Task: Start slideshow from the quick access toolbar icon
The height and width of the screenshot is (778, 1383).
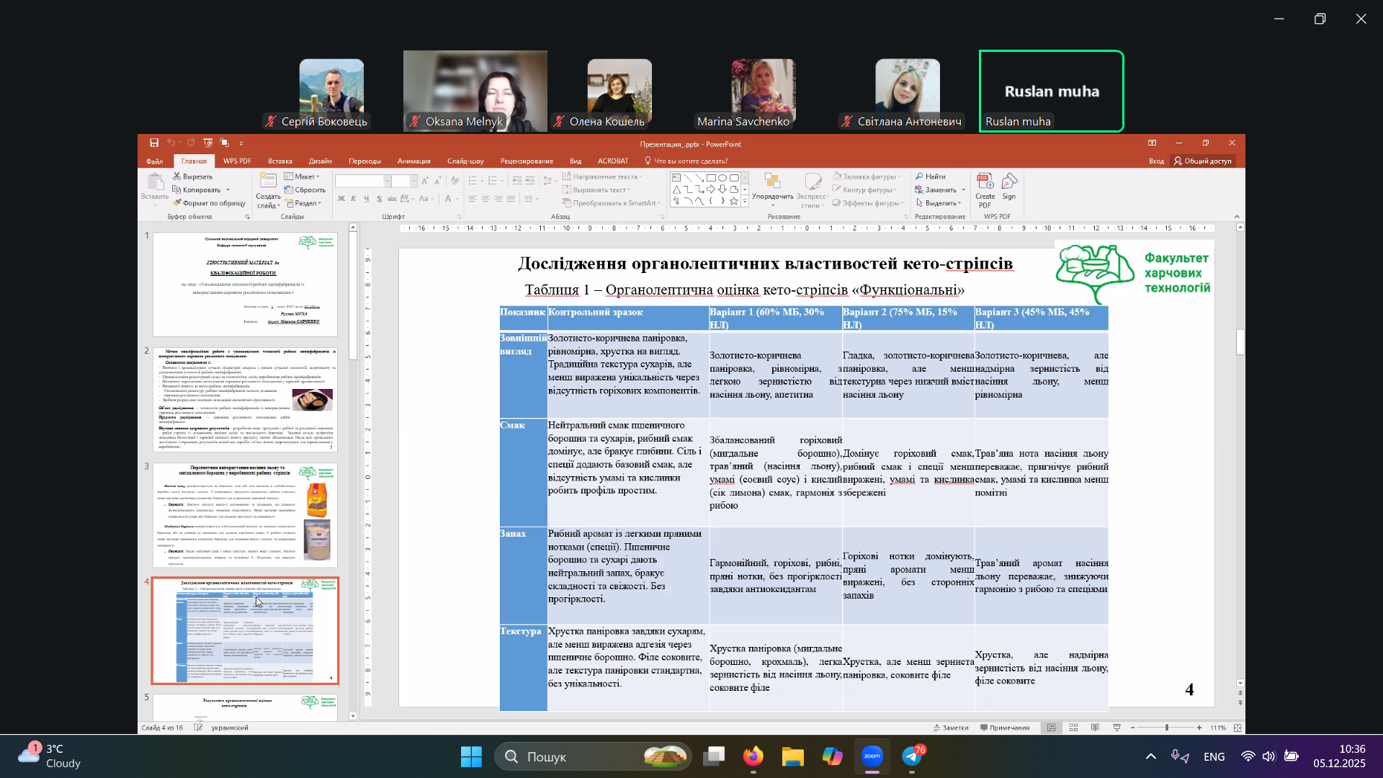Action: pyautogui.click(x=208, y=143)
